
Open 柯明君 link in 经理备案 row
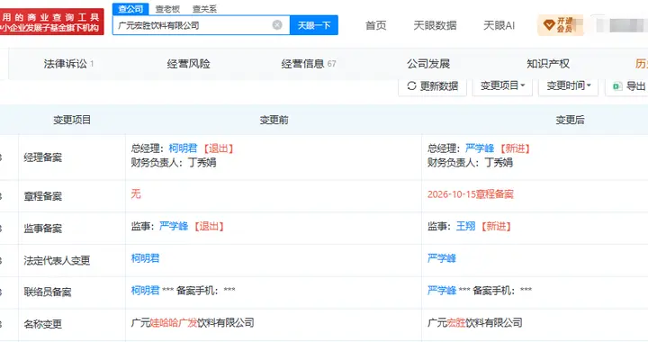tap(183, 148)
